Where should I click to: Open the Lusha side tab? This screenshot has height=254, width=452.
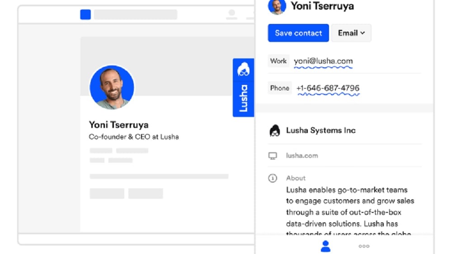coord(243,88)
